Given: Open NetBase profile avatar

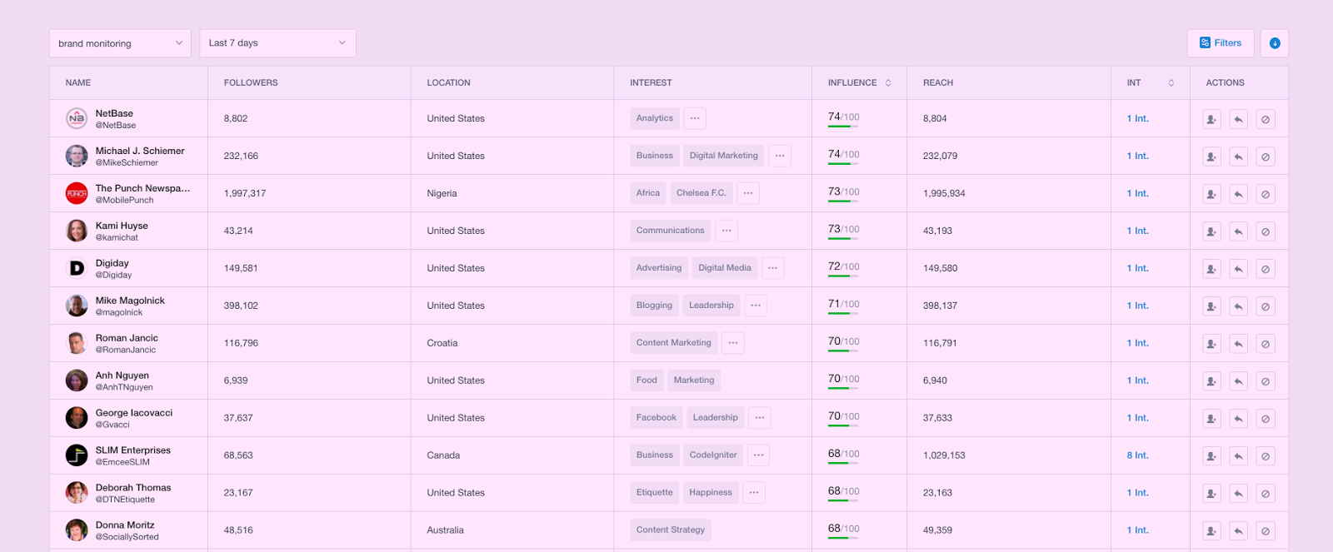Looking at the screenshot, I should click(x=77, y=118).
